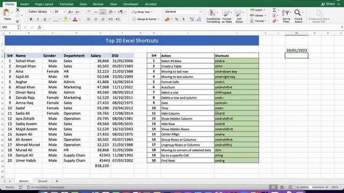Toggle Underline formatting
The width and height of the screenshot is (344, 193).
click(x=45, y=19)
